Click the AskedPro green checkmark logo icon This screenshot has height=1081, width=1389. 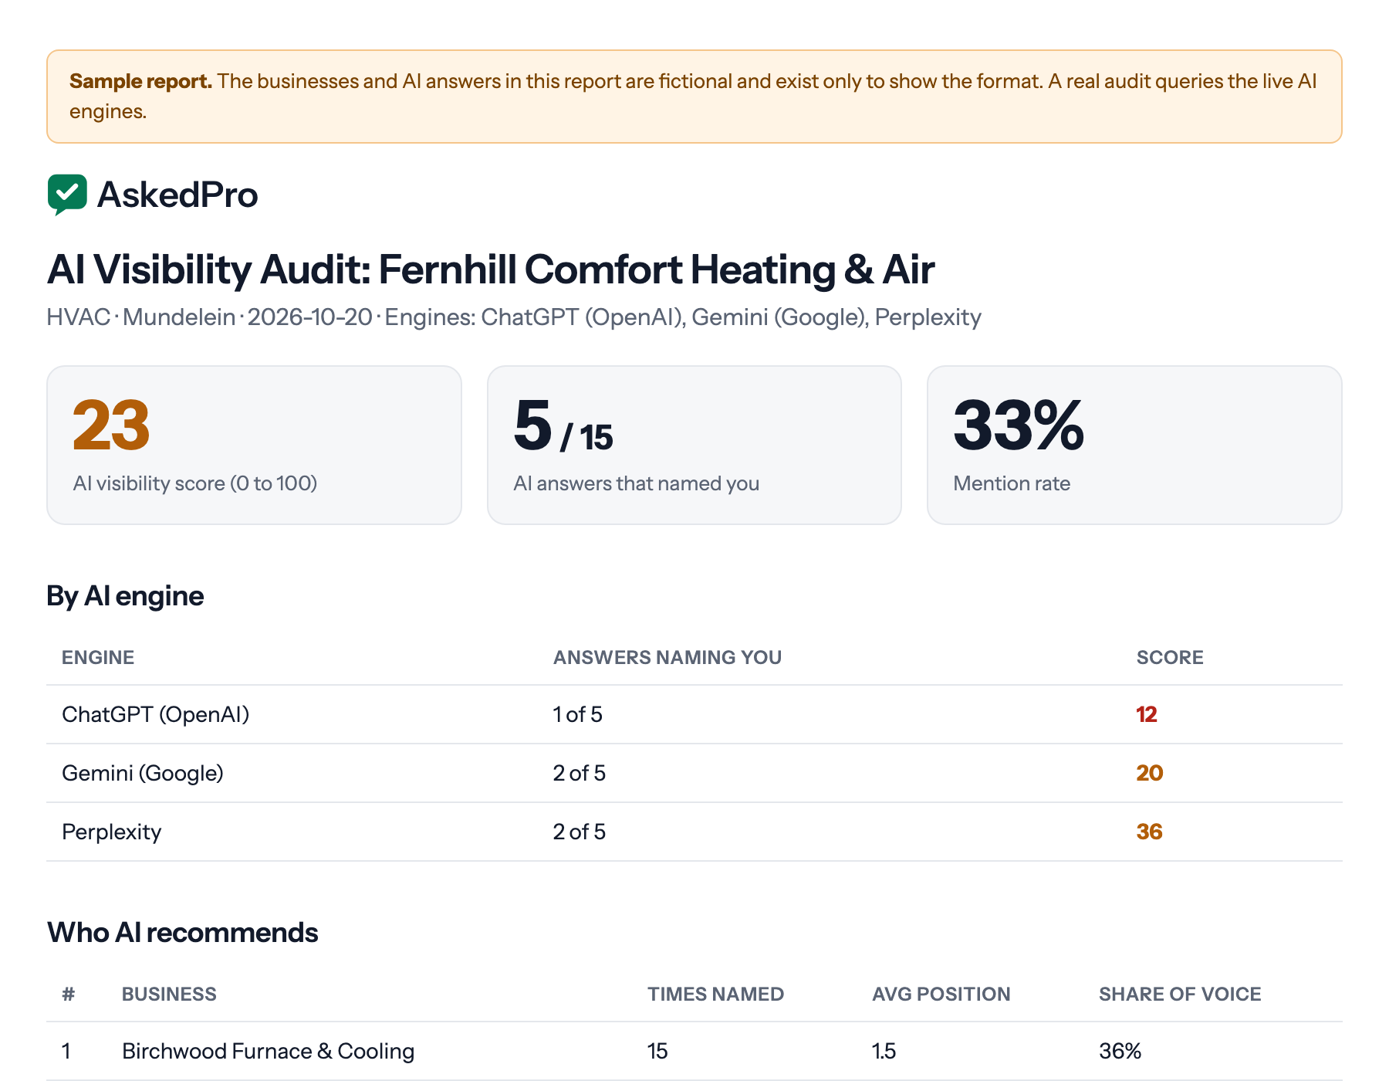click(67, 195)
